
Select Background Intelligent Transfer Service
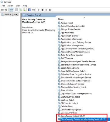(x=78, y=62)
